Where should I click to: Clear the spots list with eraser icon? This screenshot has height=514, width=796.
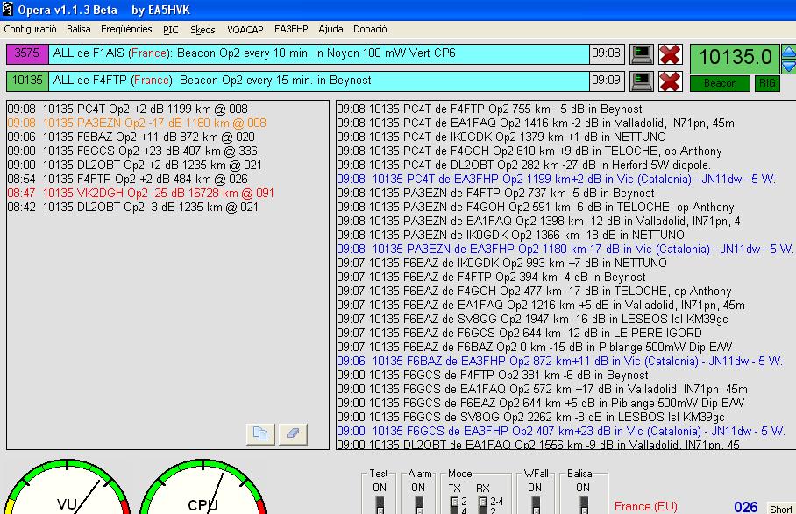coord(294,433)
